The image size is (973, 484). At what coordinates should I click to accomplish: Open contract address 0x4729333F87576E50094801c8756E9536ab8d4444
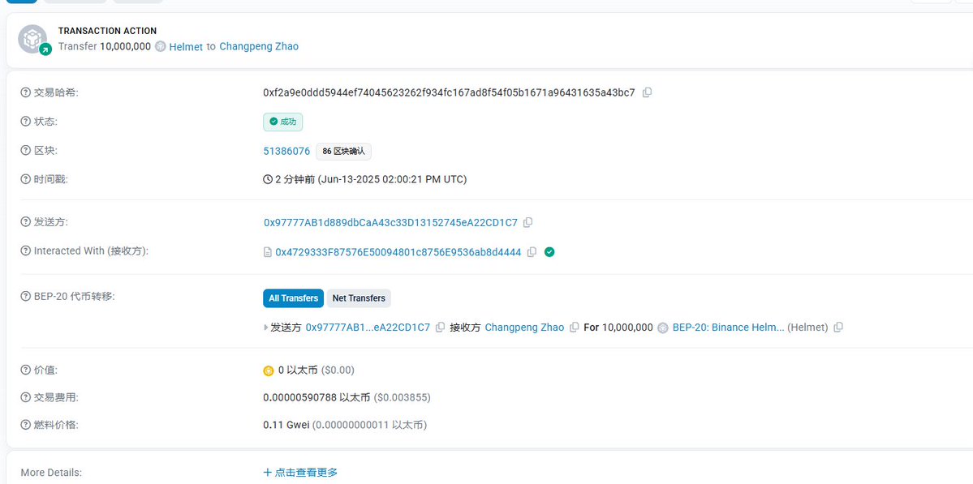[x=398, y=252]
